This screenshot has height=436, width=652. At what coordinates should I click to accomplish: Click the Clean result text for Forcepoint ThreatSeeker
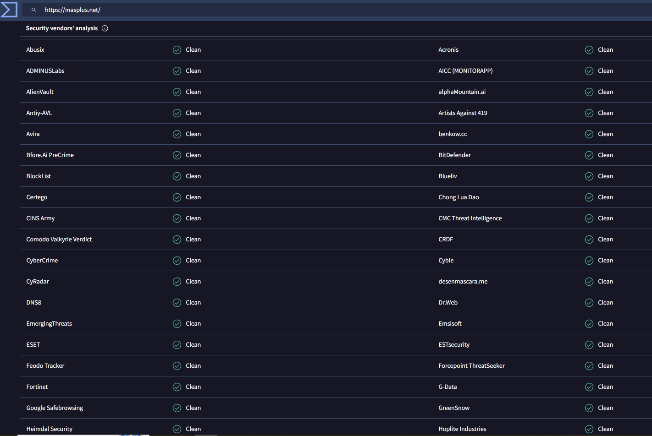click(606, 366)
